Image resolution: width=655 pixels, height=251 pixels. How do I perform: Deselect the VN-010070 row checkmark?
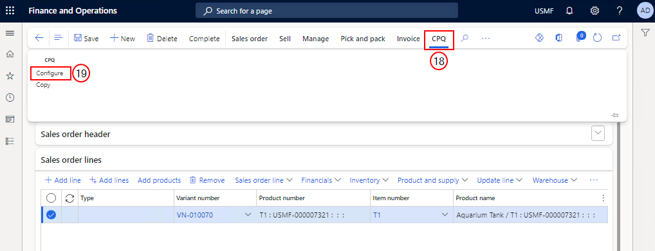click(x=51, y=215)
